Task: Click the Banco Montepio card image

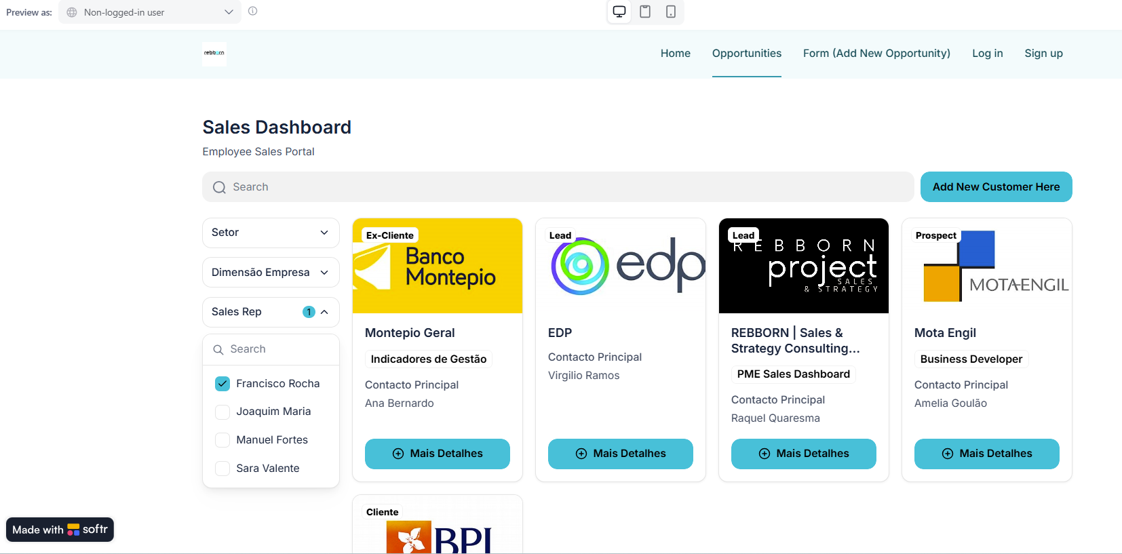Action: (x=438, y=266)
